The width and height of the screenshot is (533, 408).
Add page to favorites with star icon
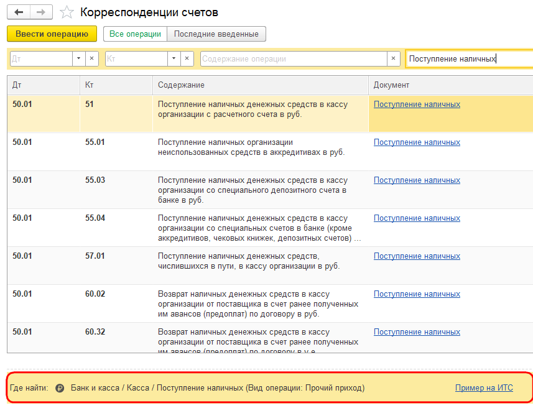point(67,12)
